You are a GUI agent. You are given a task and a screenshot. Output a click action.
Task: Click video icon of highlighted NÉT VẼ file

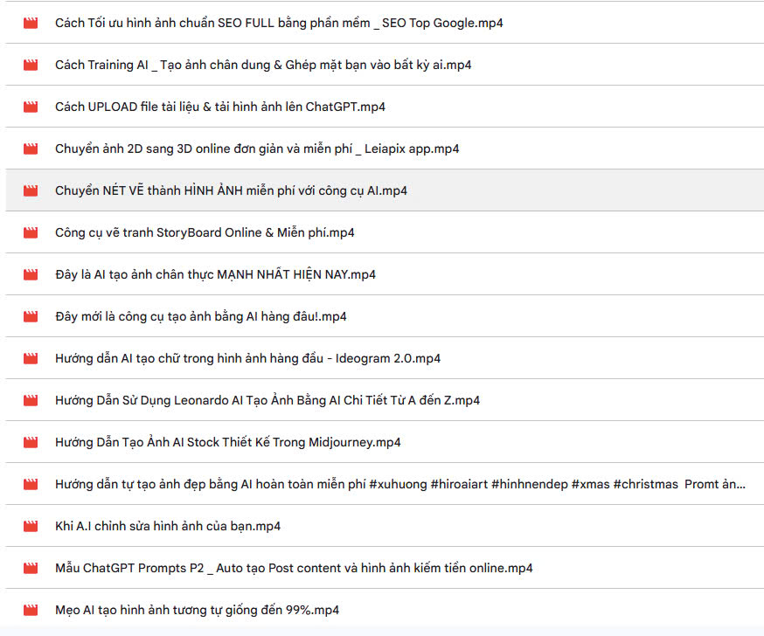click(31, 190)
